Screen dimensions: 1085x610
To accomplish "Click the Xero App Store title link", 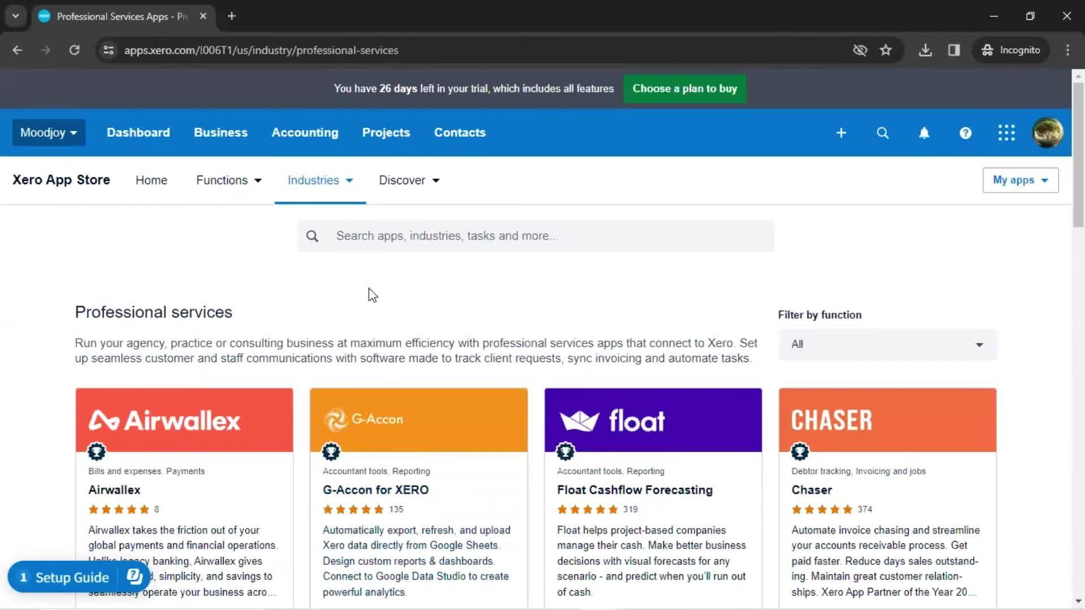I will (x=61, y=180).
